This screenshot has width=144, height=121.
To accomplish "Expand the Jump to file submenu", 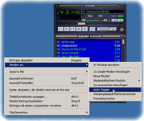I will [47, 72].
